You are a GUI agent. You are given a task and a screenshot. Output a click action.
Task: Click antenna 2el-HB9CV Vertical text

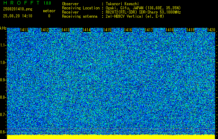click(135, 16)
